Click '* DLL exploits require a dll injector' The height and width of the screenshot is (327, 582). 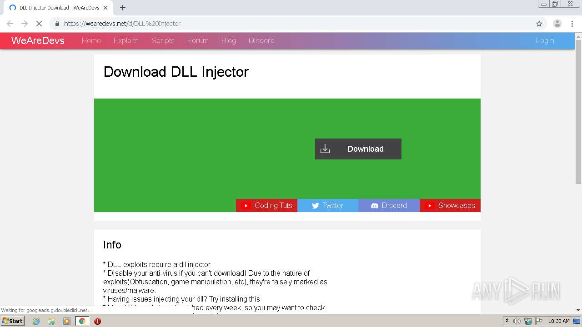point(157,264)
